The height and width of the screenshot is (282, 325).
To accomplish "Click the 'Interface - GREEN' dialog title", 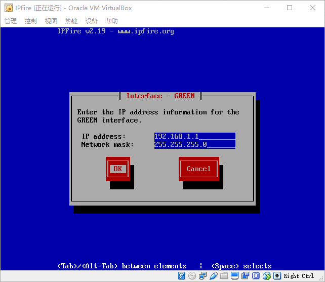I will (160, 96).
